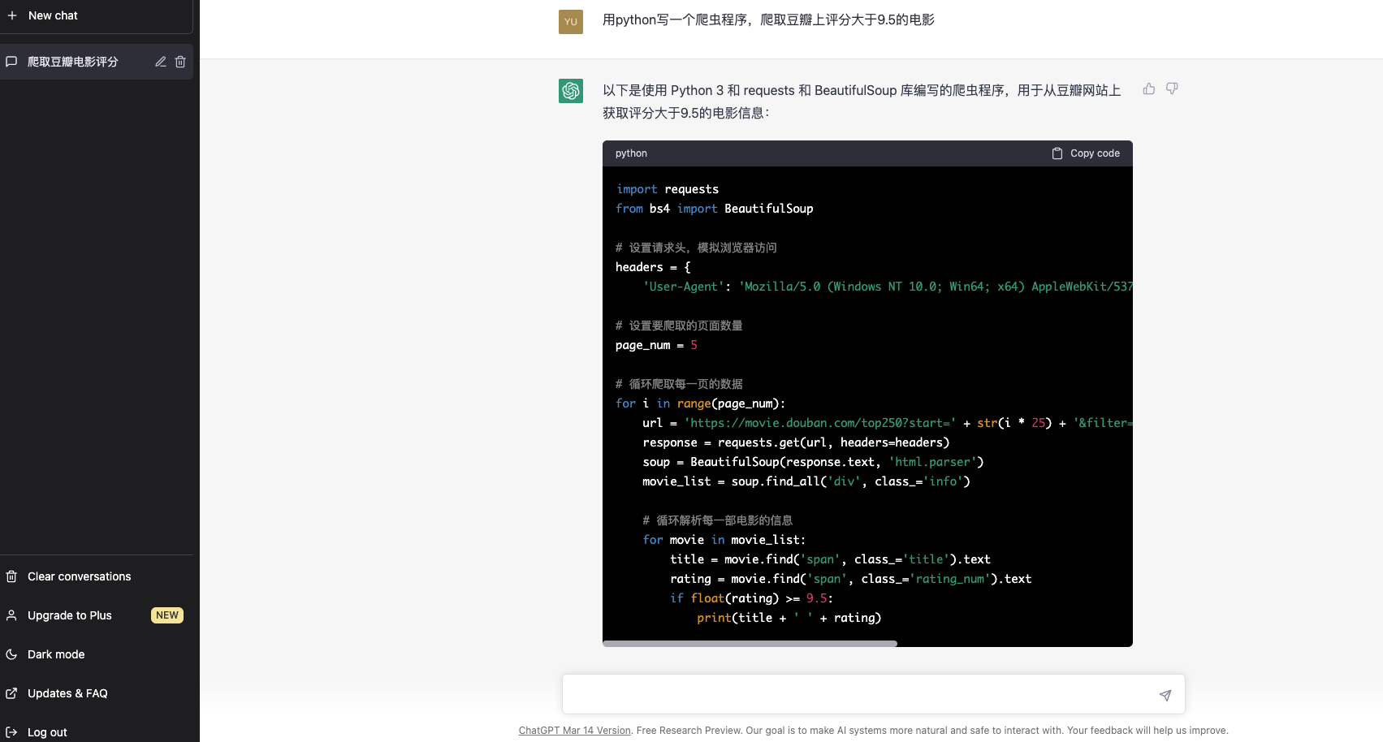Viewport: 1383px width, 742px height.
Task: Click the comment '# 设置请求头，模拟浏览器访问'
Action: pyautogui.click(x=696, y=248)
